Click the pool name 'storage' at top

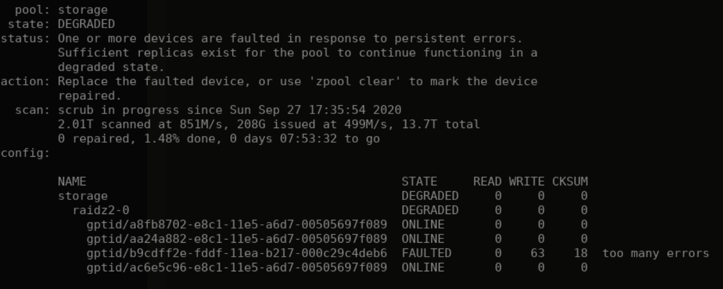click(82, 10)
